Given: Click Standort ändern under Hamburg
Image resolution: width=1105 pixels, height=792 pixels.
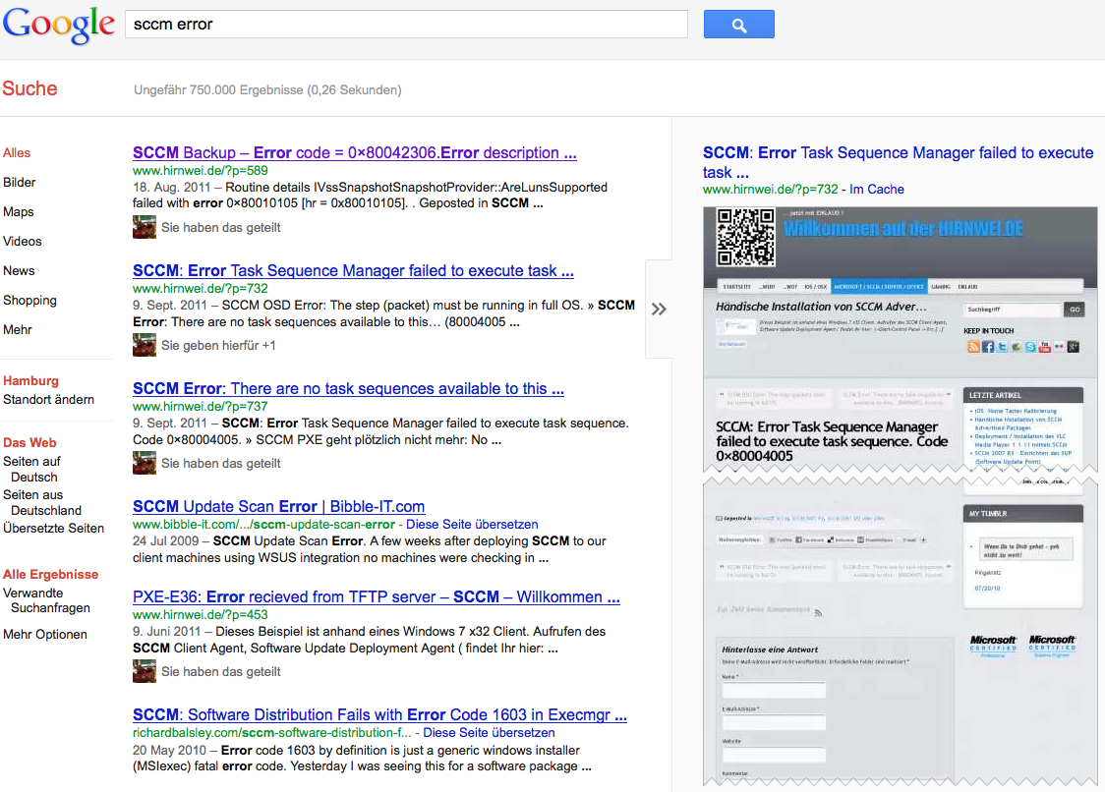Looking at the screenshot, I should click(x=48, y=400).
